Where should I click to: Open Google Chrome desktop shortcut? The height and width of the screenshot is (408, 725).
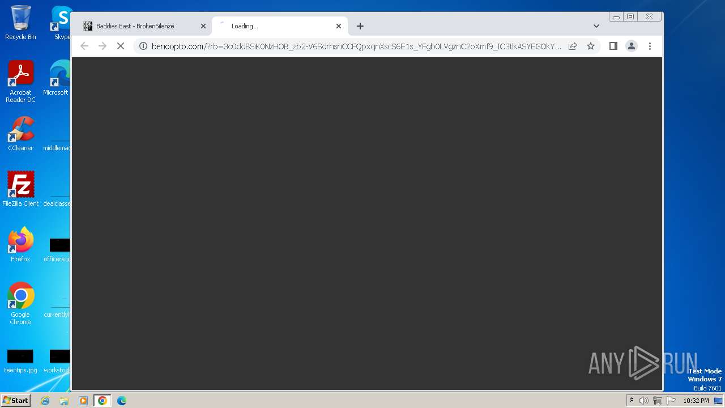coord(20,304)
